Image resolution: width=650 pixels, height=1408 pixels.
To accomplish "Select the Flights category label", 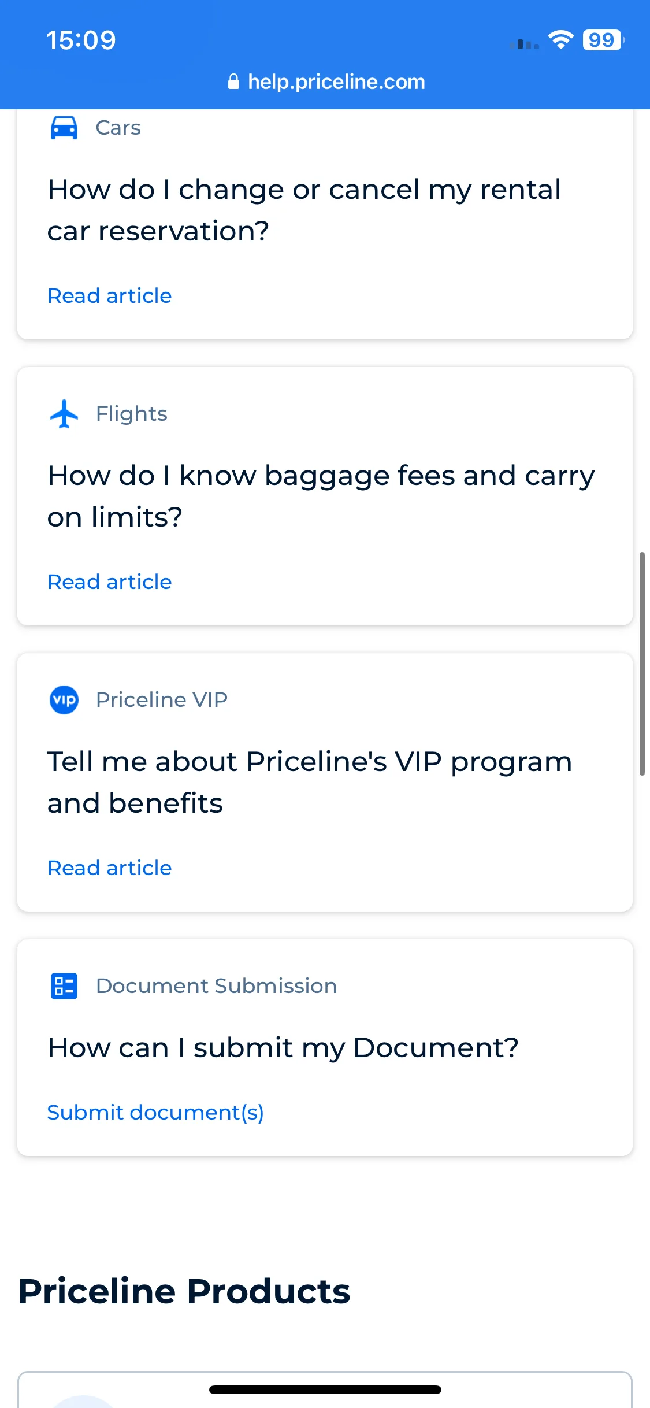I will [x=132, y=414].
